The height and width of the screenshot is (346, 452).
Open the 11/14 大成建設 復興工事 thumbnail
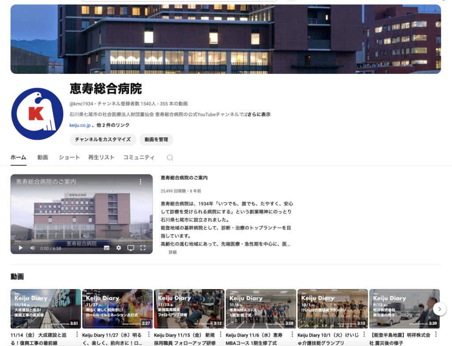pos(46,309)
